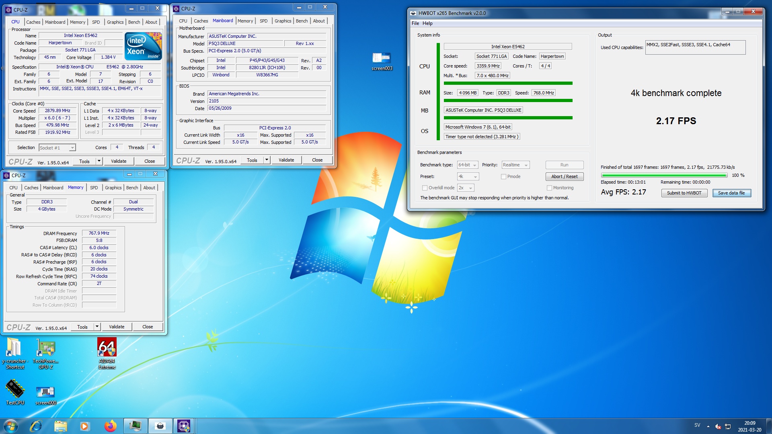Image resolution: width=772 pixels, height=434 pixels.
Task: Click Core Speed value 2879.89 MHz
Action: pos(57,111)
